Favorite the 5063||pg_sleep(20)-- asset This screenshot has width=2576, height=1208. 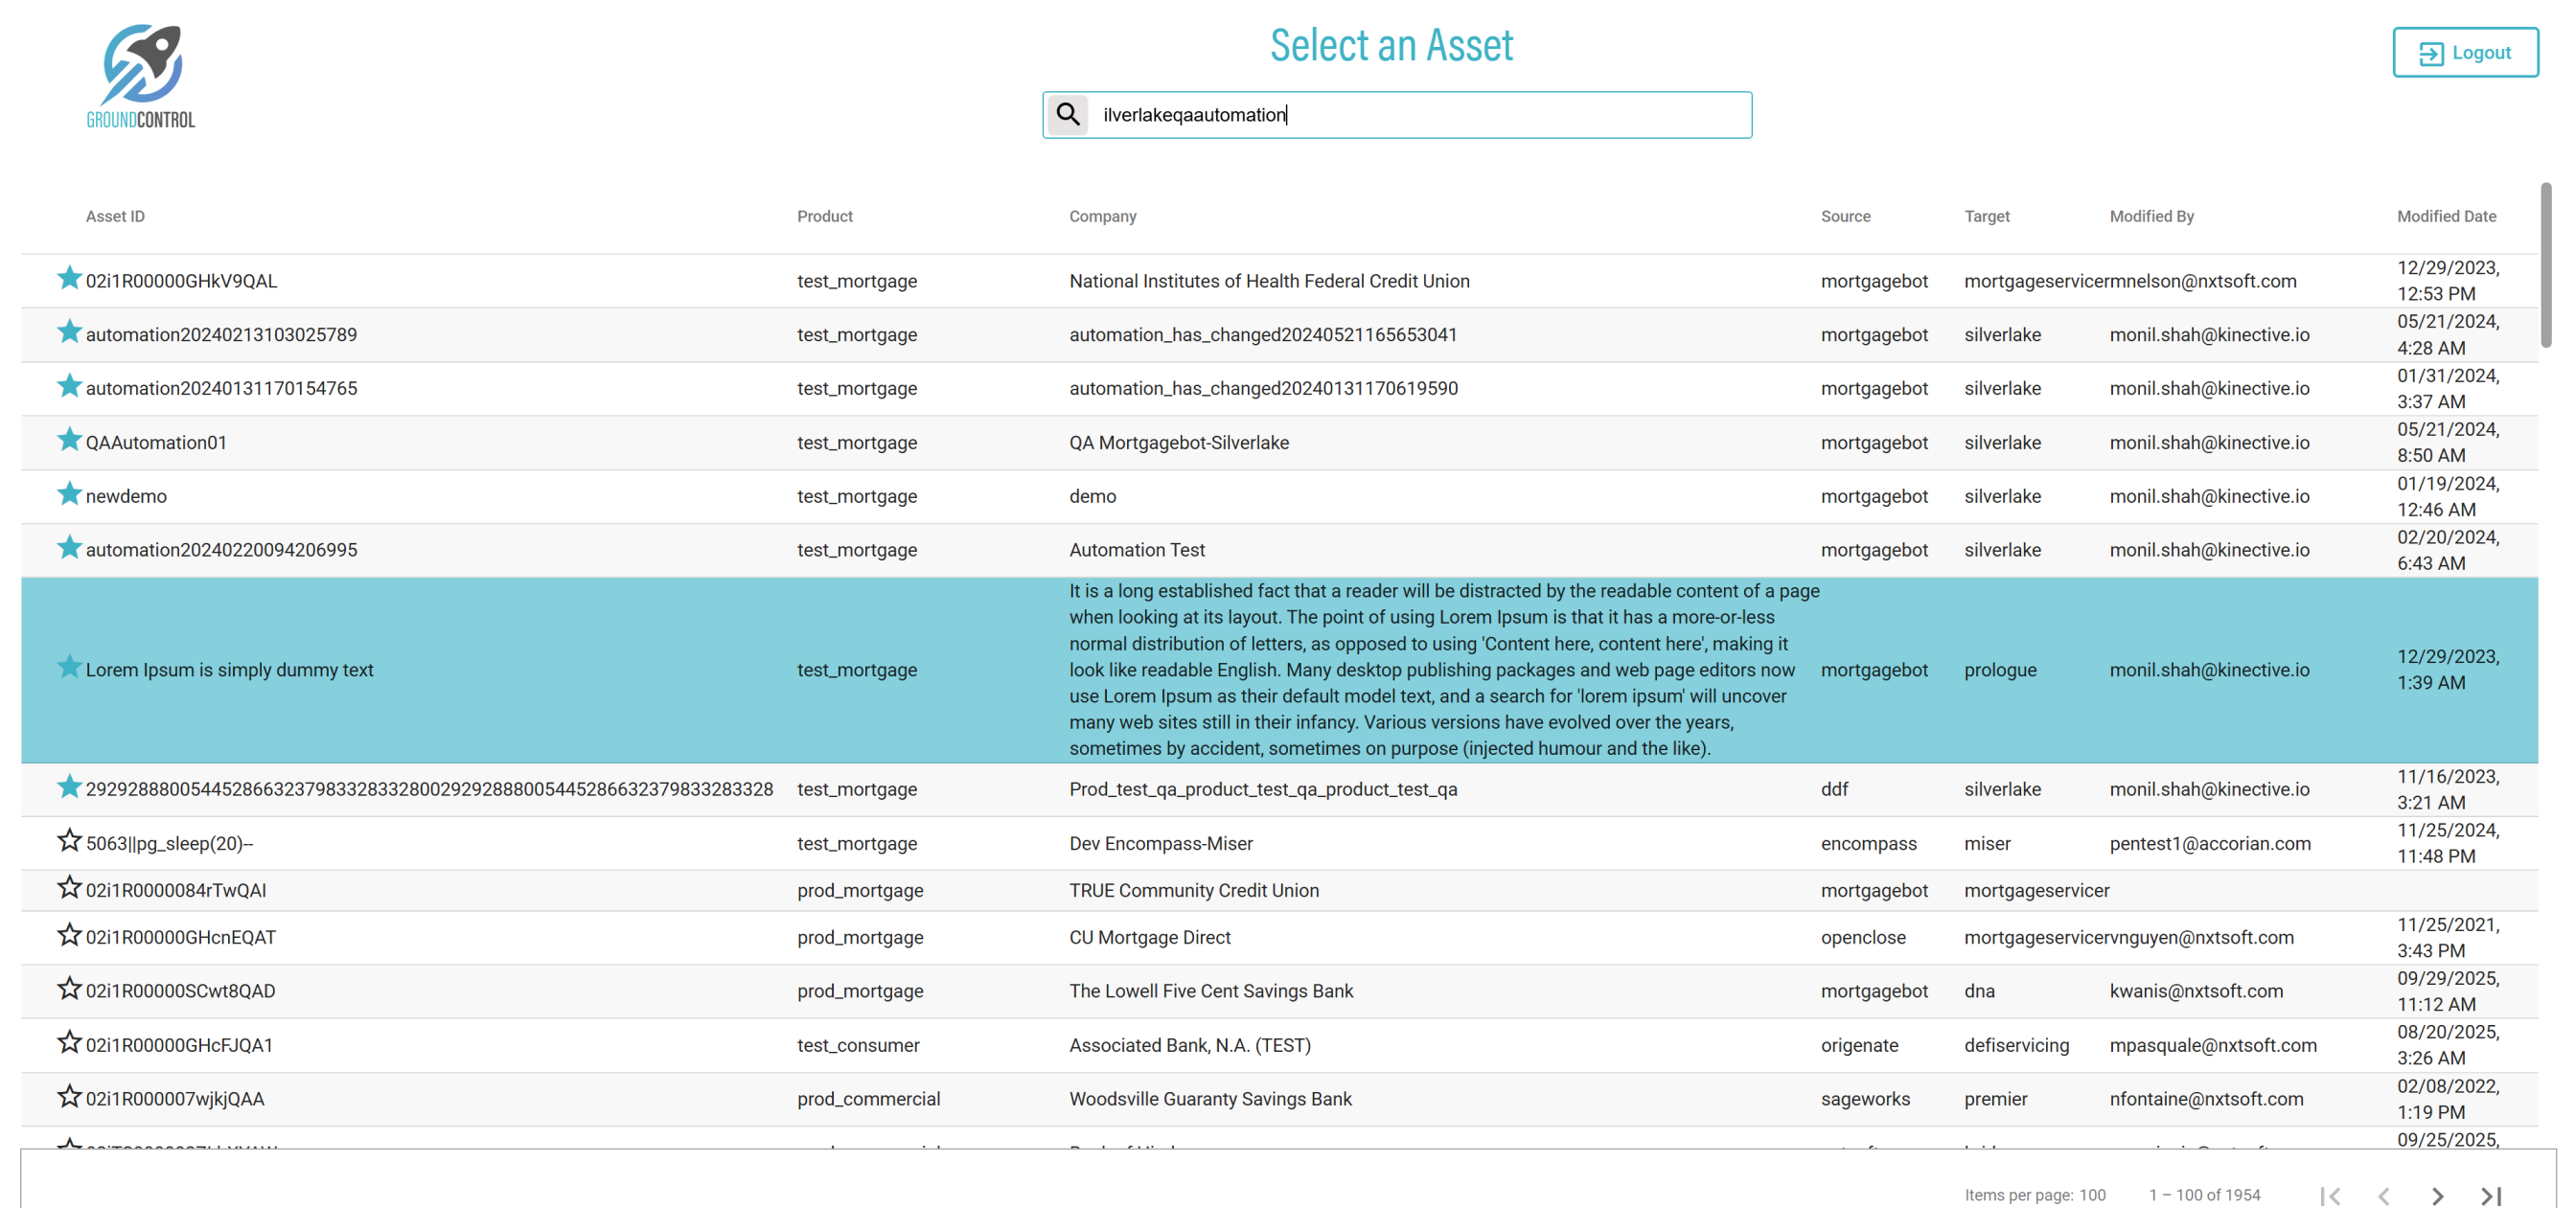tap(69, 841)
